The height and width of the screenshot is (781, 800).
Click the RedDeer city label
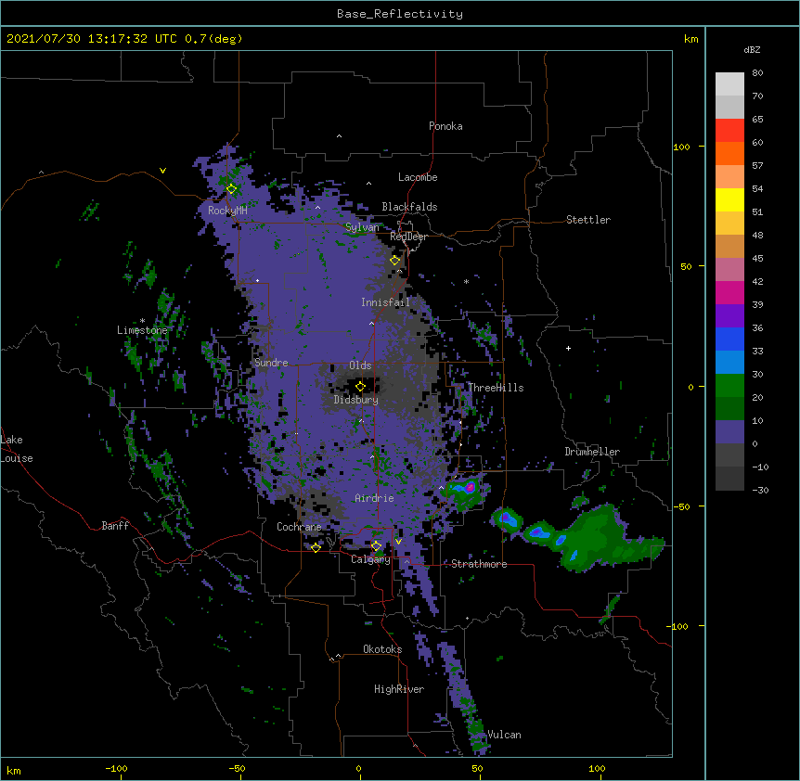coord(408,237)
